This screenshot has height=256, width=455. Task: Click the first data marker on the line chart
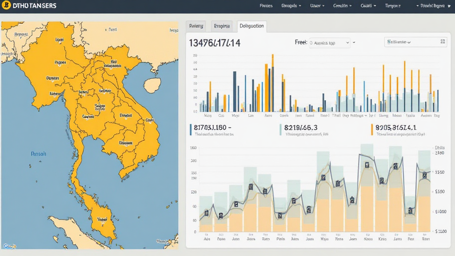coord(207,213)
